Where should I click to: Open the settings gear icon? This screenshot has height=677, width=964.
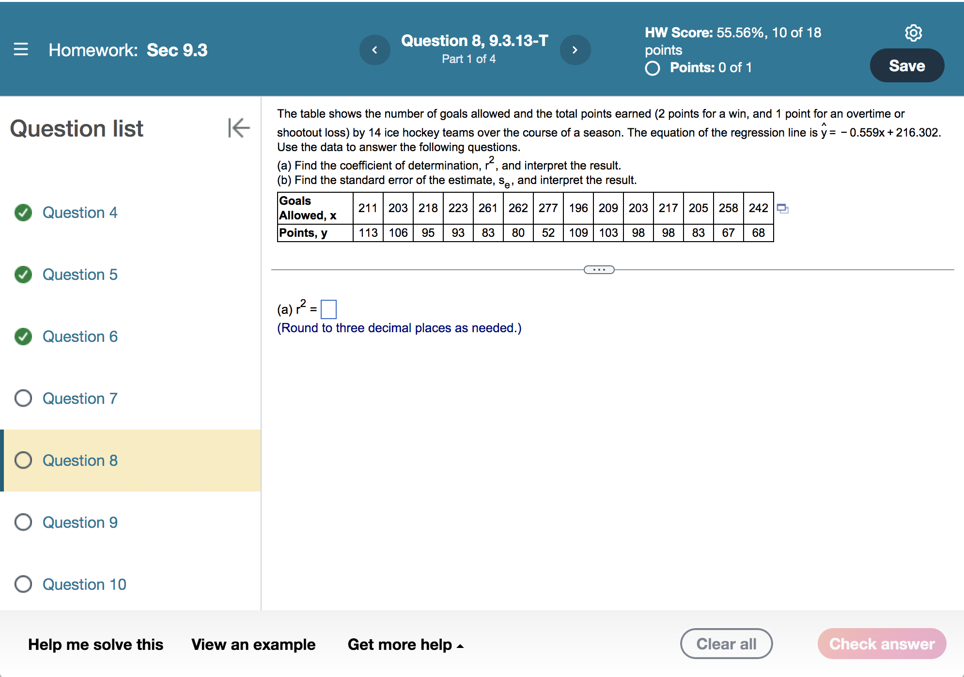pyautogui.click(x=913, y=33)
